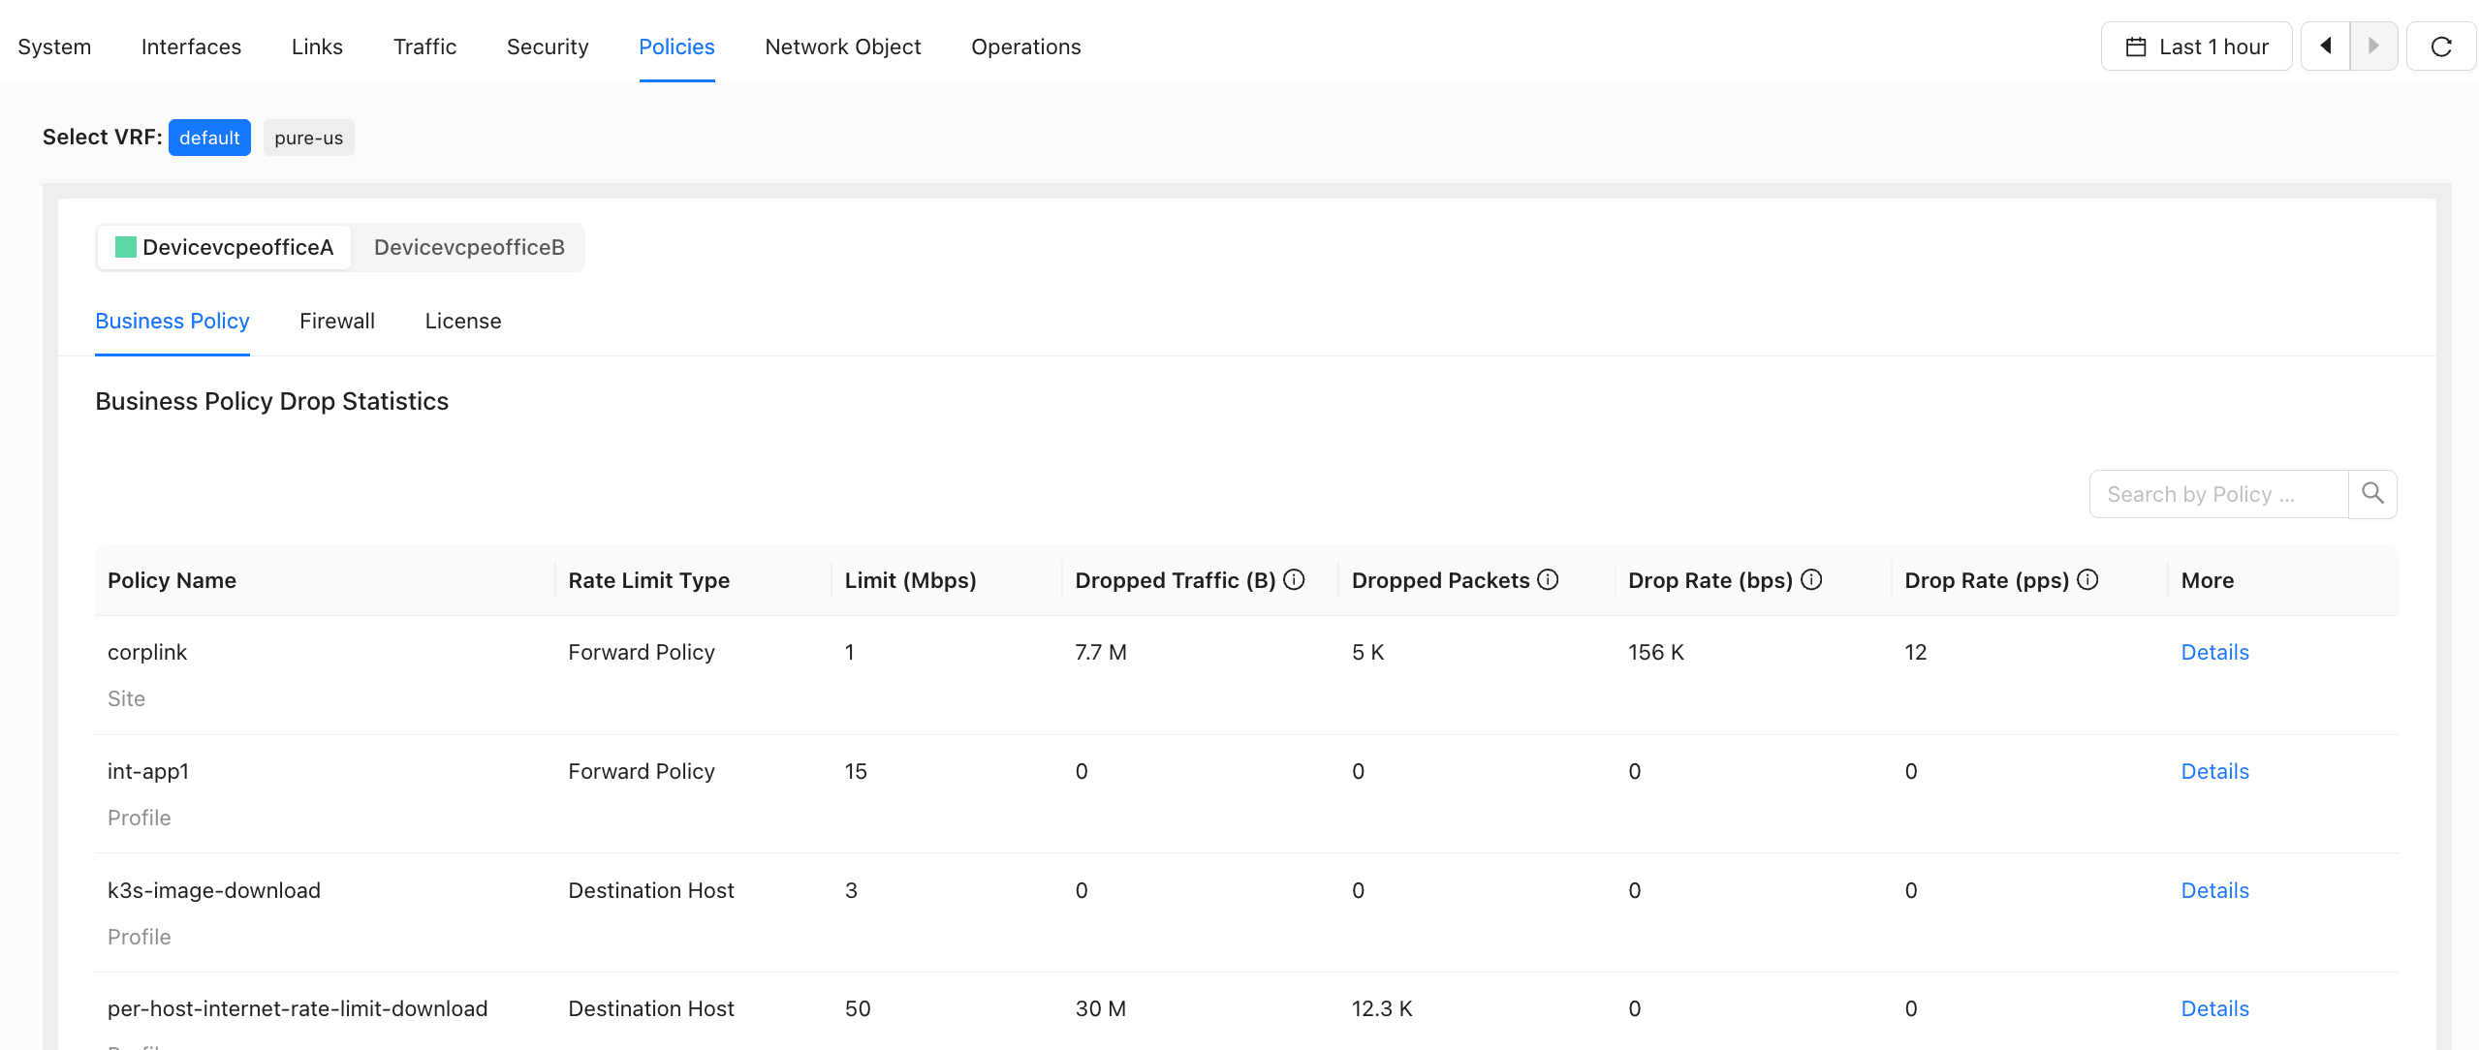Screen dimensions: 2479x1050
Task: Click drop rate pps value 12
Action: coord(1916,652)
